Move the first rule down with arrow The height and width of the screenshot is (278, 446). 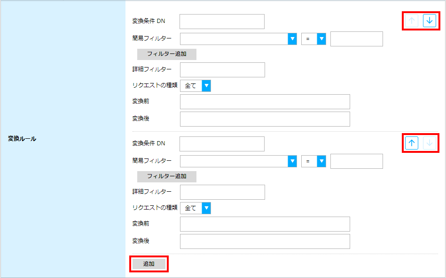[x=429, y=21]
